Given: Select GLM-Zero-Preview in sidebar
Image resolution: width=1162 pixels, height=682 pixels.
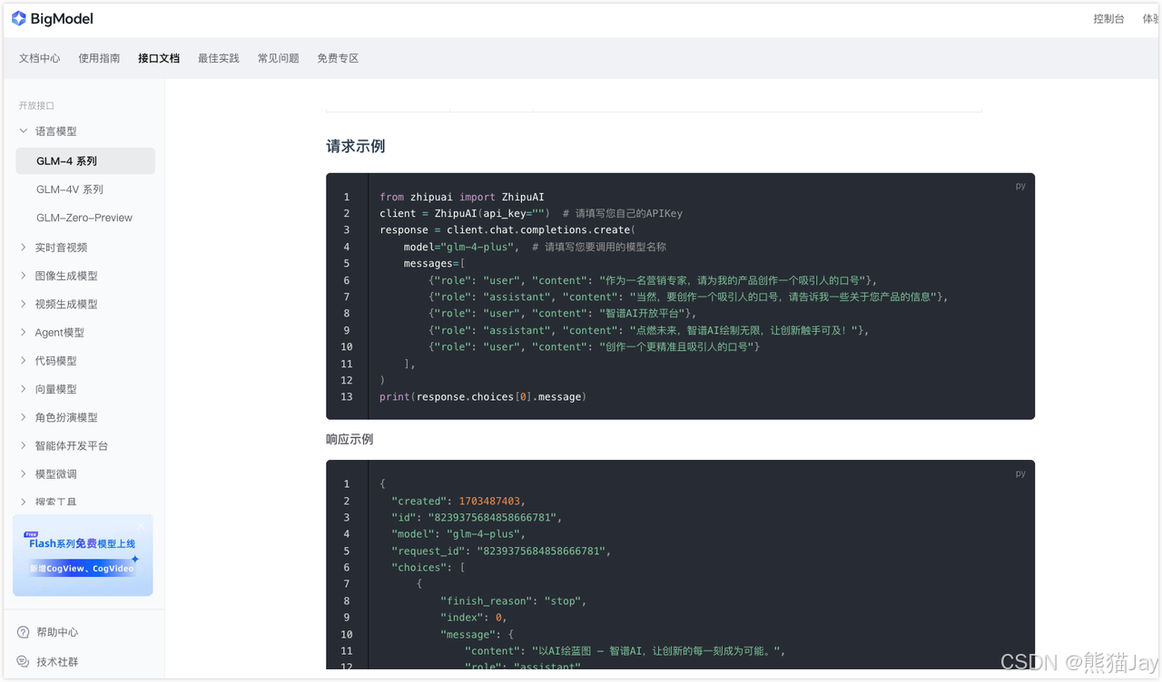Looking at the screenshot, I should 85,218.
